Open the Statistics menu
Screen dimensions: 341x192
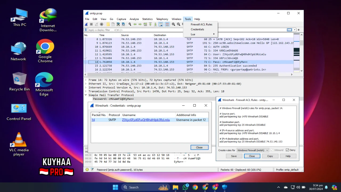[x=147, y=19]
